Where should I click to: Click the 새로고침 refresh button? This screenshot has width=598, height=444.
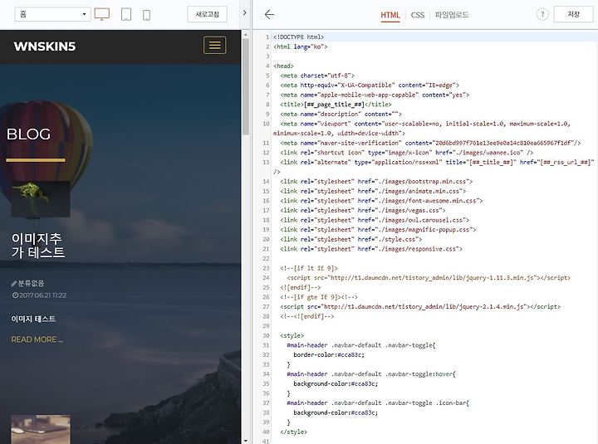pyautogui.click(x=207, y=14)
